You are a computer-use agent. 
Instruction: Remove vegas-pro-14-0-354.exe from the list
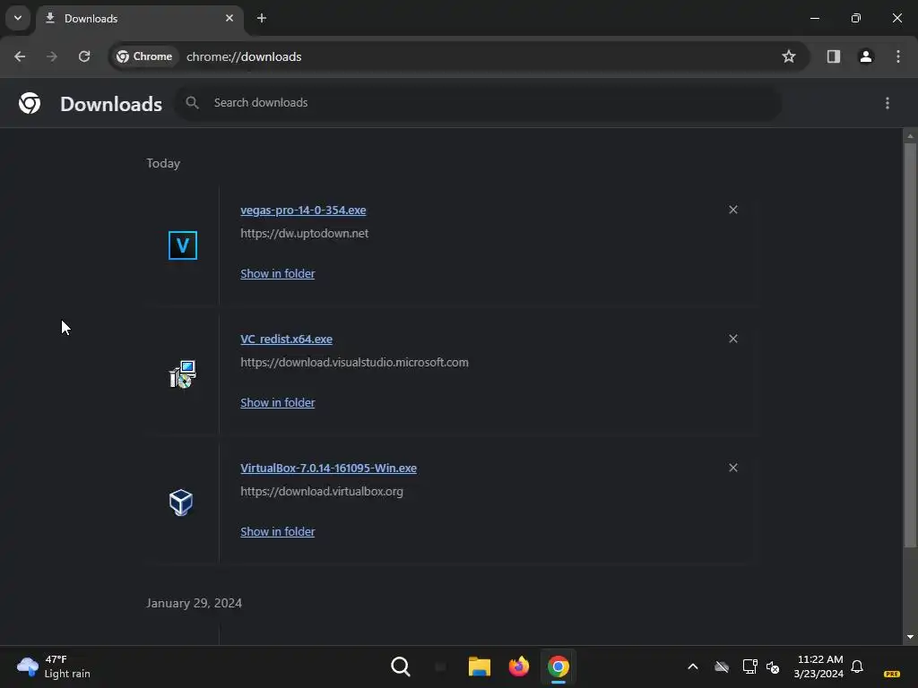[733, 210]
